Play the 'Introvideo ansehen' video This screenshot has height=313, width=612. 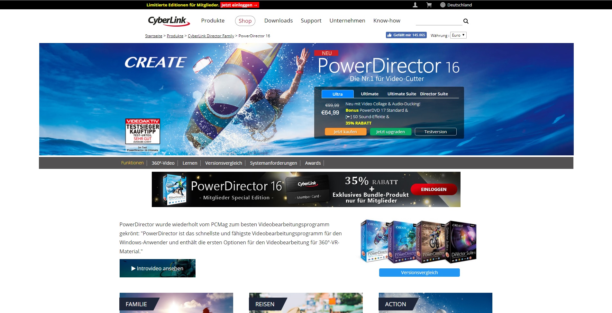(x=158, y=268)
